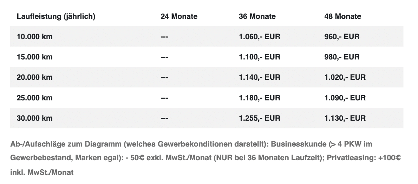Image resolution: width=418 pixels, height=184 pixels.
Task: Select the 1.130,- EUR price cell
Action: coord(345,118)
